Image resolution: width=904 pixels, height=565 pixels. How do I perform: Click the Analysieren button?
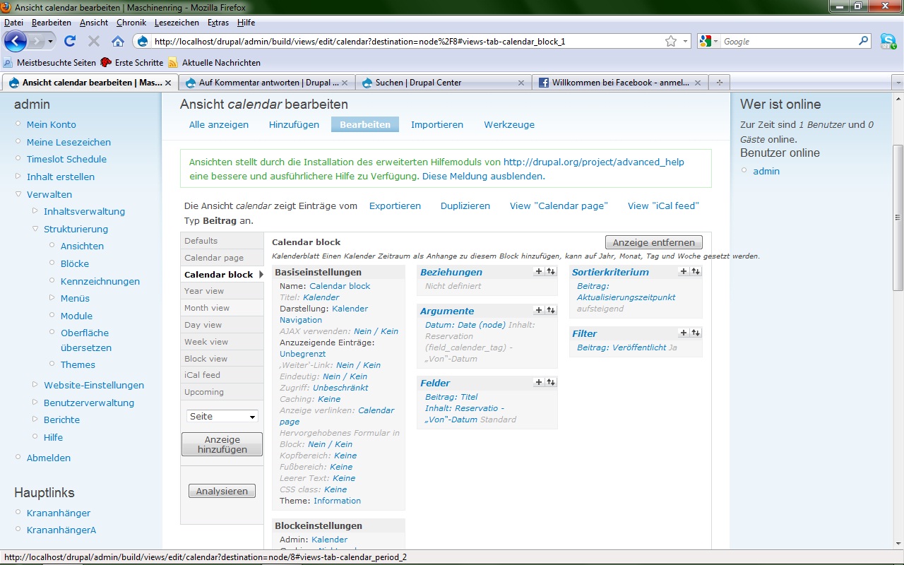coord(222,492)
